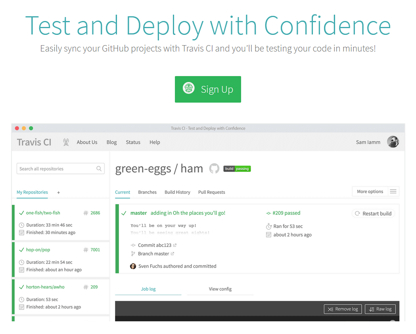Switch to the Build History tab
416x334 pixels.
177,192
